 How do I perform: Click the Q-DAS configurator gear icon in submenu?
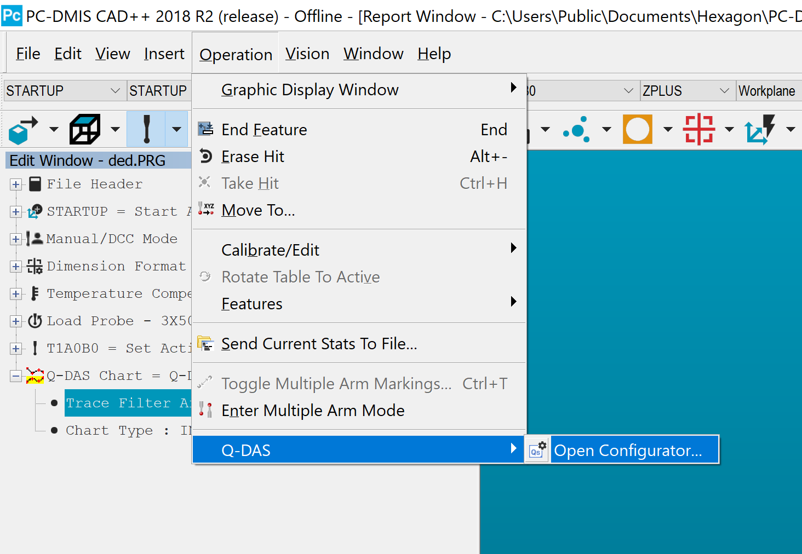tap(536, 449)
